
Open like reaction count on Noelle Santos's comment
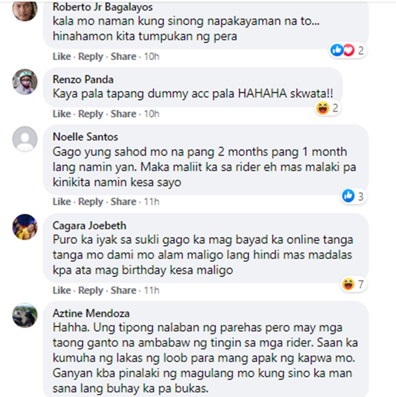(x=353, y=196)
